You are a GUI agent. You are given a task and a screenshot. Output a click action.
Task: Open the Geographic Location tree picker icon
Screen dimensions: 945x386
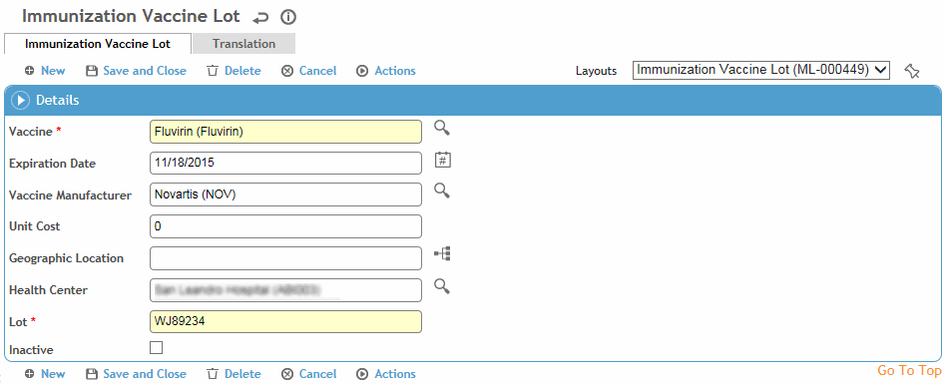(443, 254)
